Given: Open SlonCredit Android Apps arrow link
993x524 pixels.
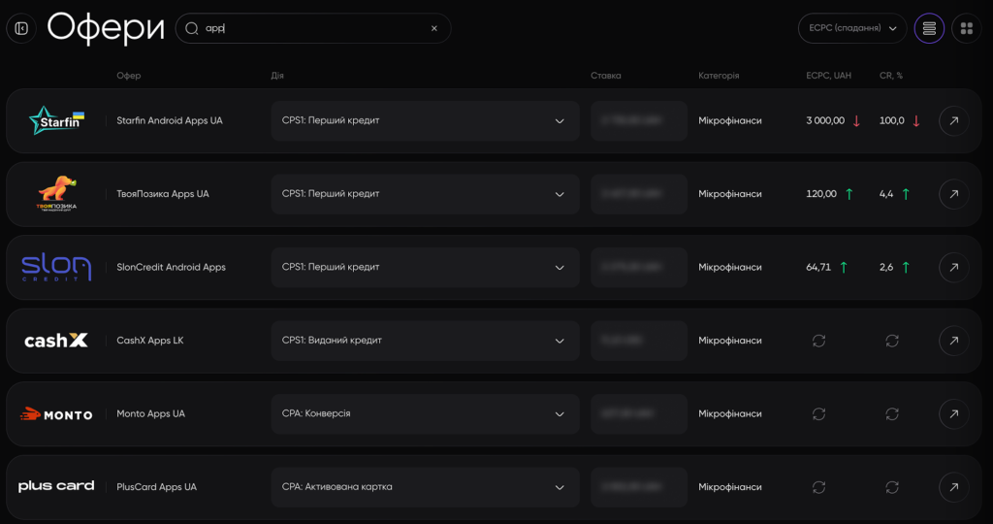Looking at the screenshot, I should [954, 268].
